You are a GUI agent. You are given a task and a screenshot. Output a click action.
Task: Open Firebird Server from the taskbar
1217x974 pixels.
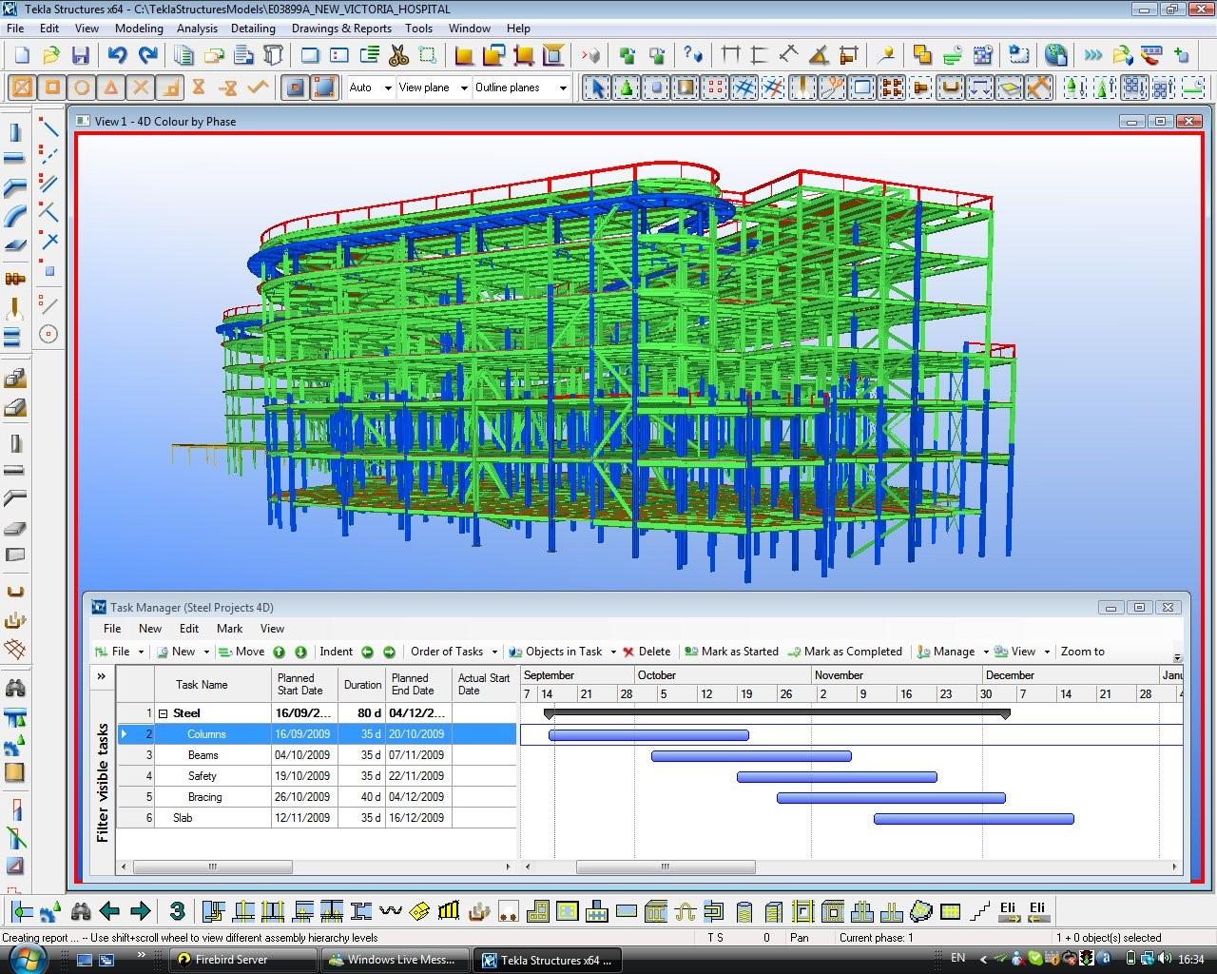245,960
